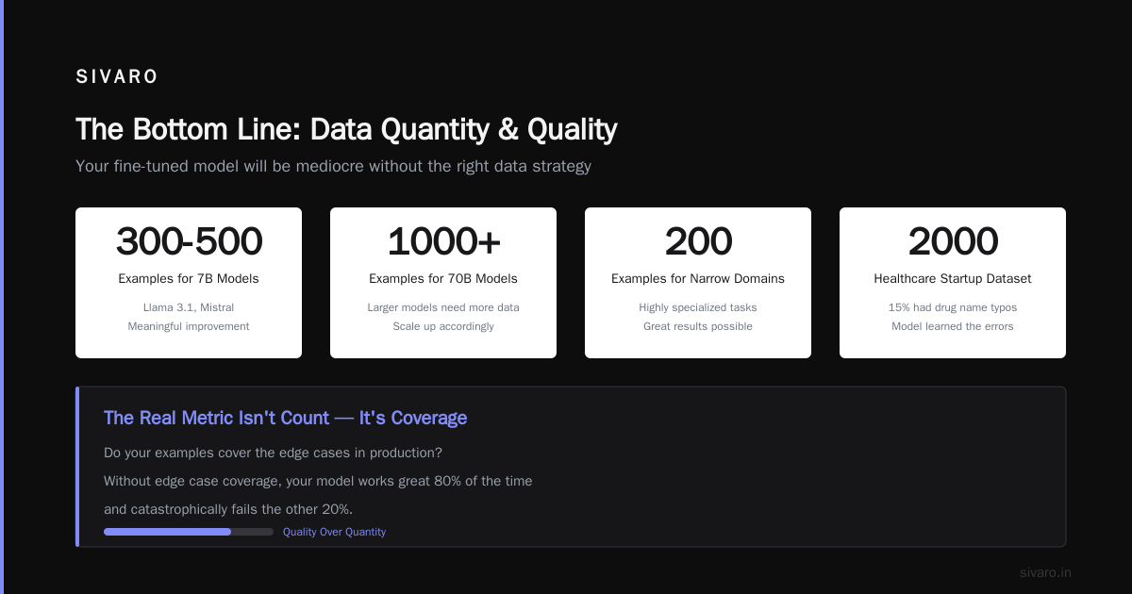Viewport: 1132px width, 594px height.
Task: Click the subtitle about mediocre fine-tuned model
Action: tap(333, 166)
